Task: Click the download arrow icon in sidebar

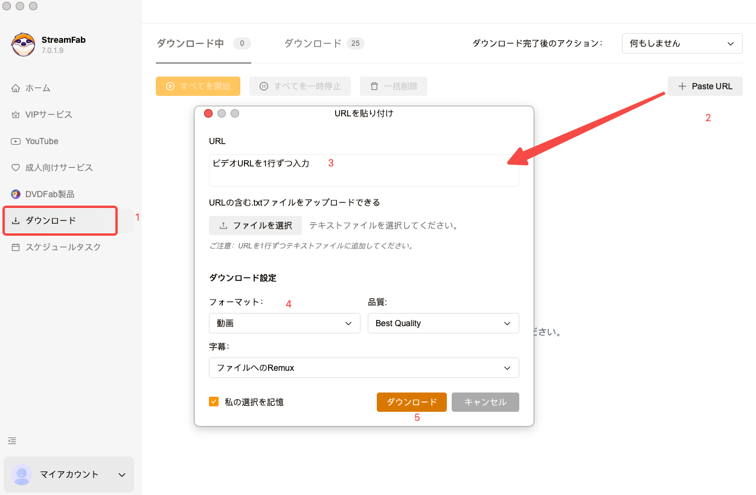Action: pyautogui.click(x=16, y=221)
